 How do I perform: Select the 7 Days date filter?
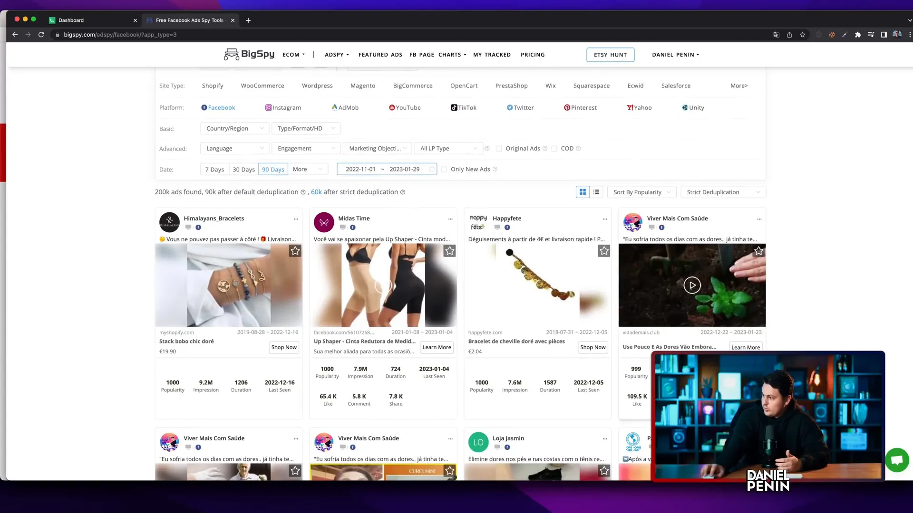(214, 169)
